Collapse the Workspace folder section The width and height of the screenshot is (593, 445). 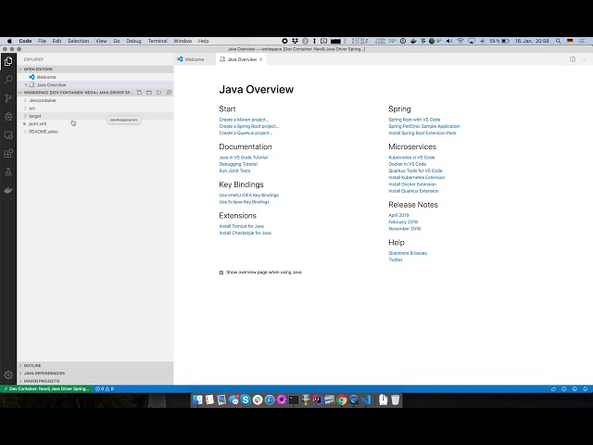20,93
